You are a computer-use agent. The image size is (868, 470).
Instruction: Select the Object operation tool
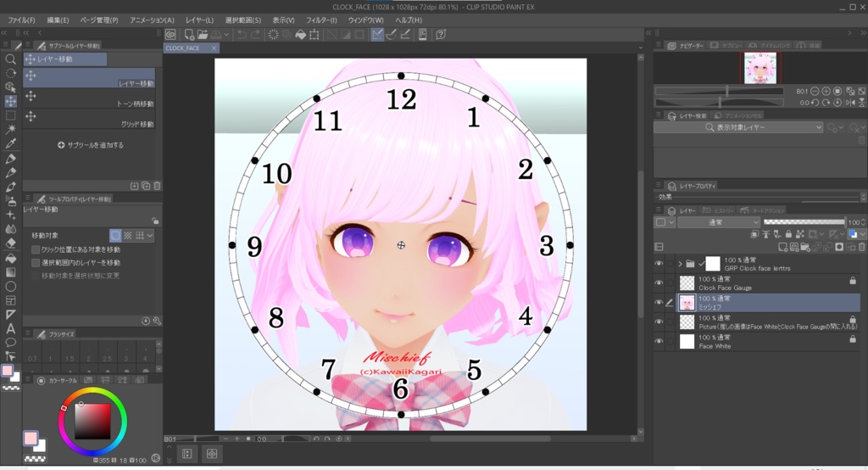coord(10,87)
